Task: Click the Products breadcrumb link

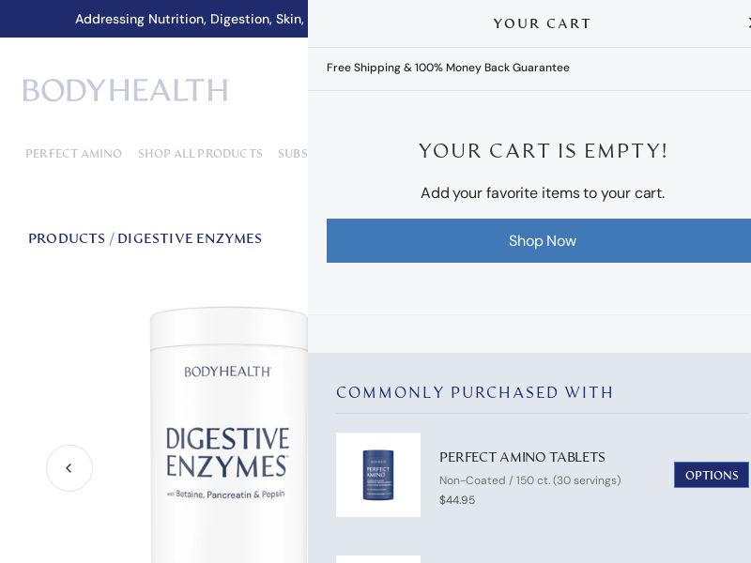Action: point(67,238)
